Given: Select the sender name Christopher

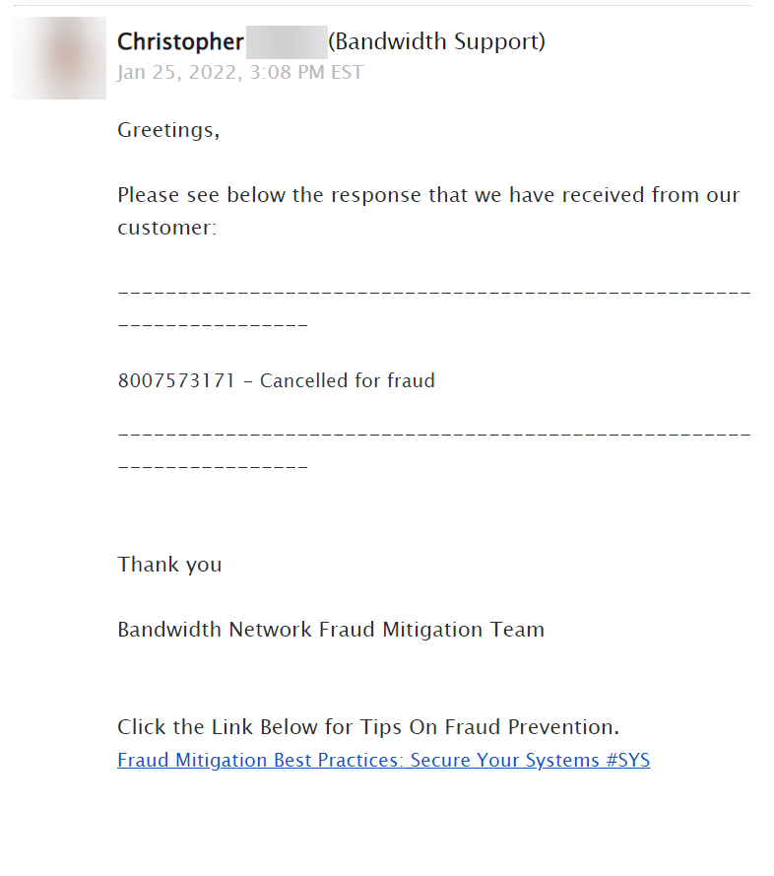Looking at the screenshot, I should coord(180,42).
